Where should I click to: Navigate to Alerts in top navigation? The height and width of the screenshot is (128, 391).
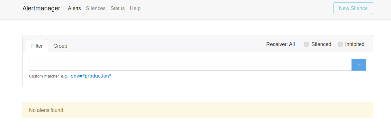point(74,8)
